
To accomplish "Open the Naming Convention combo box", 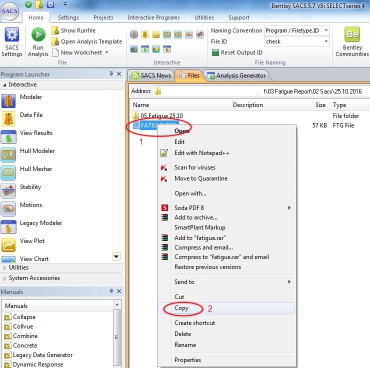I will 297,30.
